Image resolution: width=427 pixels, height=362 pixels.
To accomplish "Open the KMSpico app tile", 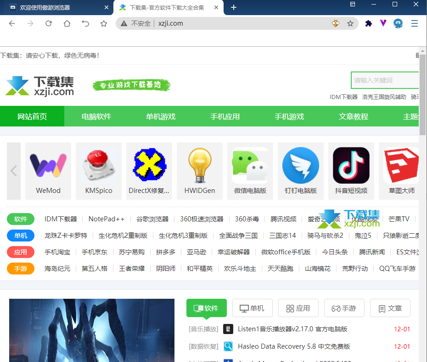I will [x=99, y=171].
